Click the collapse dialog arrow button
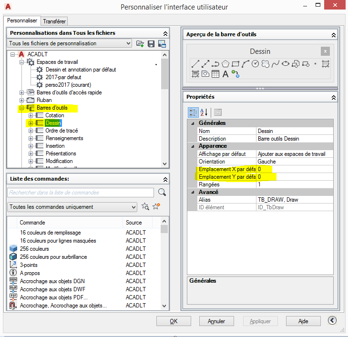348x337 pixels. [332, 320]
